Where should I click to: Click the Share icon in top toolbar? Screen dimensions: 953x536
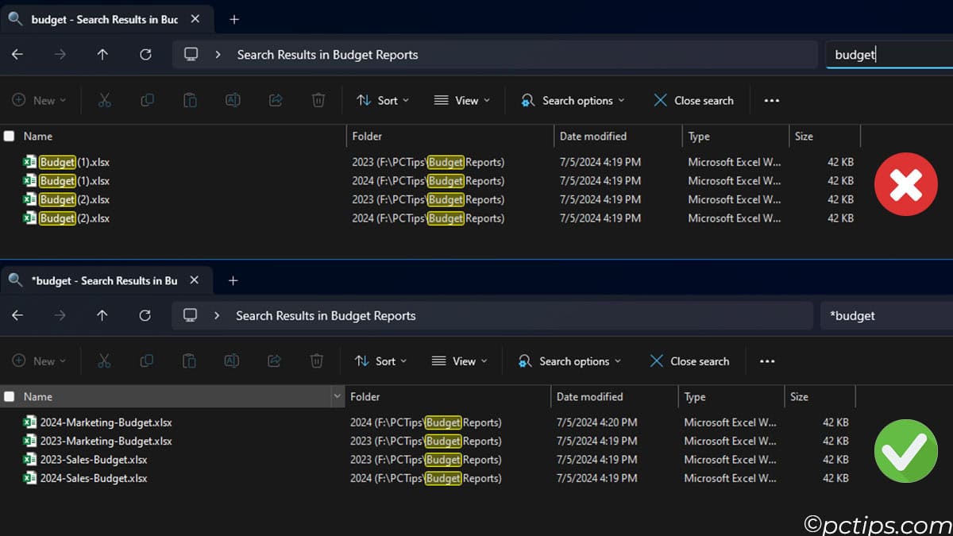(x=274, y=100)
